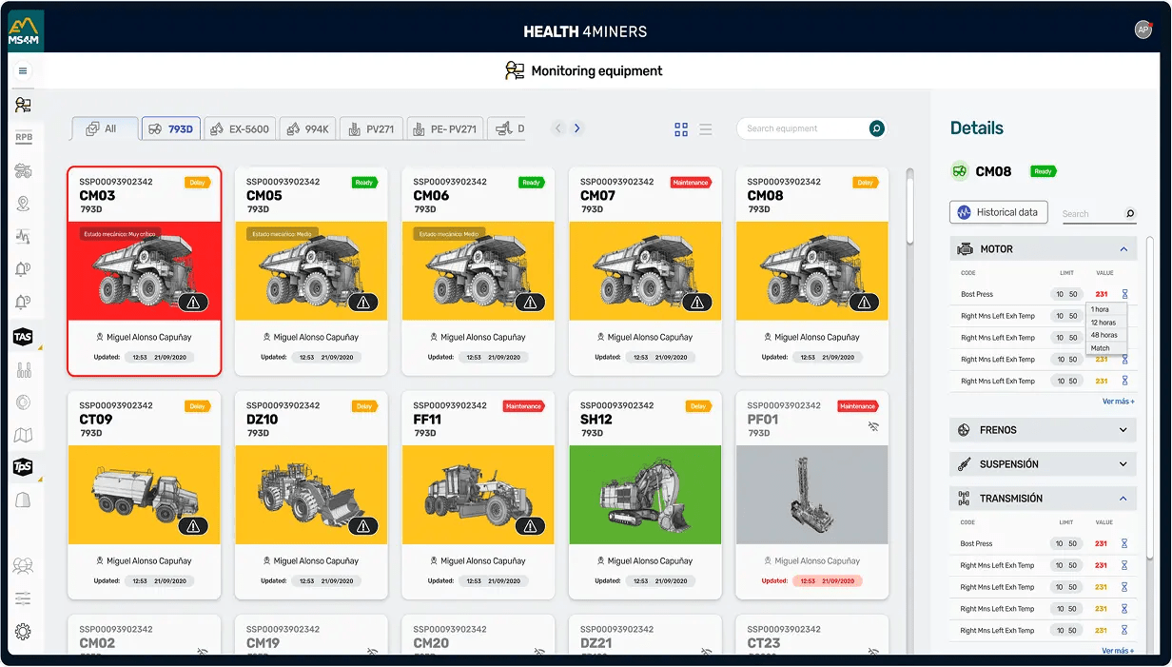Open the pulse chart sidebar icon
The height and width of the screenshot is (667, 1172).
24,236
